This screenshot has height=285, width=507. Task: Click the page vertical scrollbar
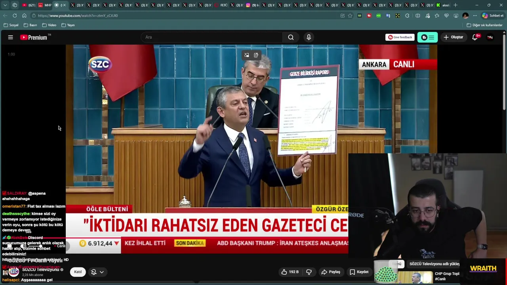[x=504, y=71]
